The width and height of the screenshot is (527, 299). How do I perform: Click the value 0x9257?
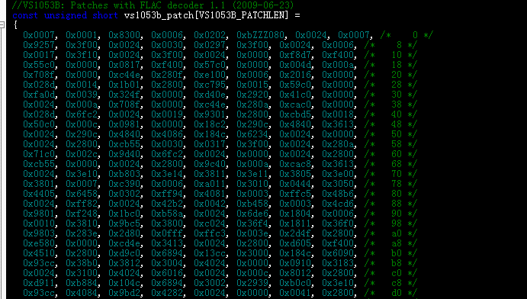[39, 45]
